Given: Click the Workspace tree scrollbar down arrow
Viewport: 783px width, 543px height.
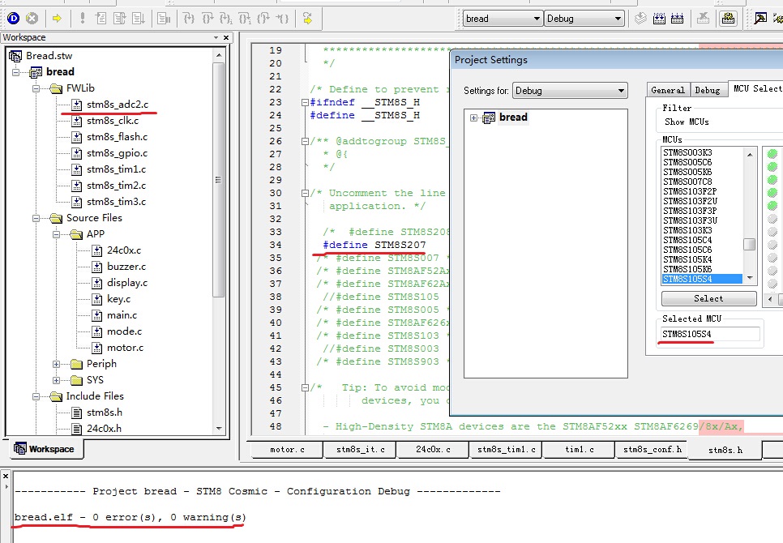Looking at the screenshot, I should (x=219, y=428).
